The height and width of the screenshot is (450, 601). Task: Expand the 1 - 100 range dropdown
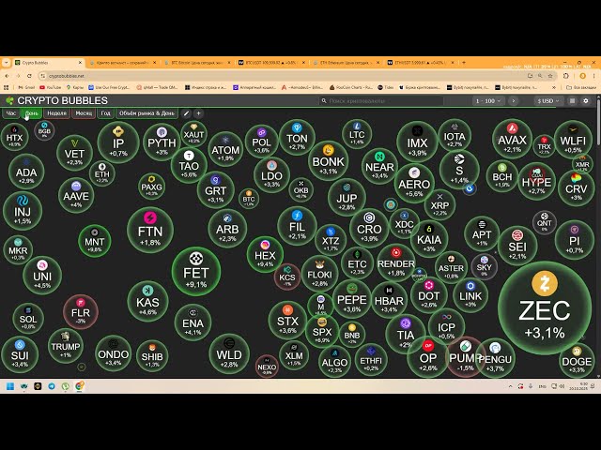click(x=487, y=101)
